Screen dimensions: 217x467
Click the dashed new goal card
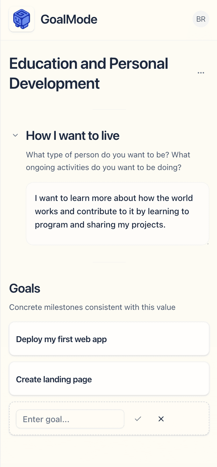click(186, 419)
